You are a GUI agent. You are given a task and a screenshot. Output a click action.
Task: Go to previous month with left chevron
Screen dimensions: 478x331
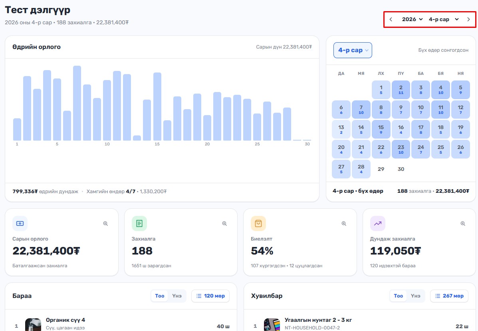pyautogui.click(x=391, y=20)
